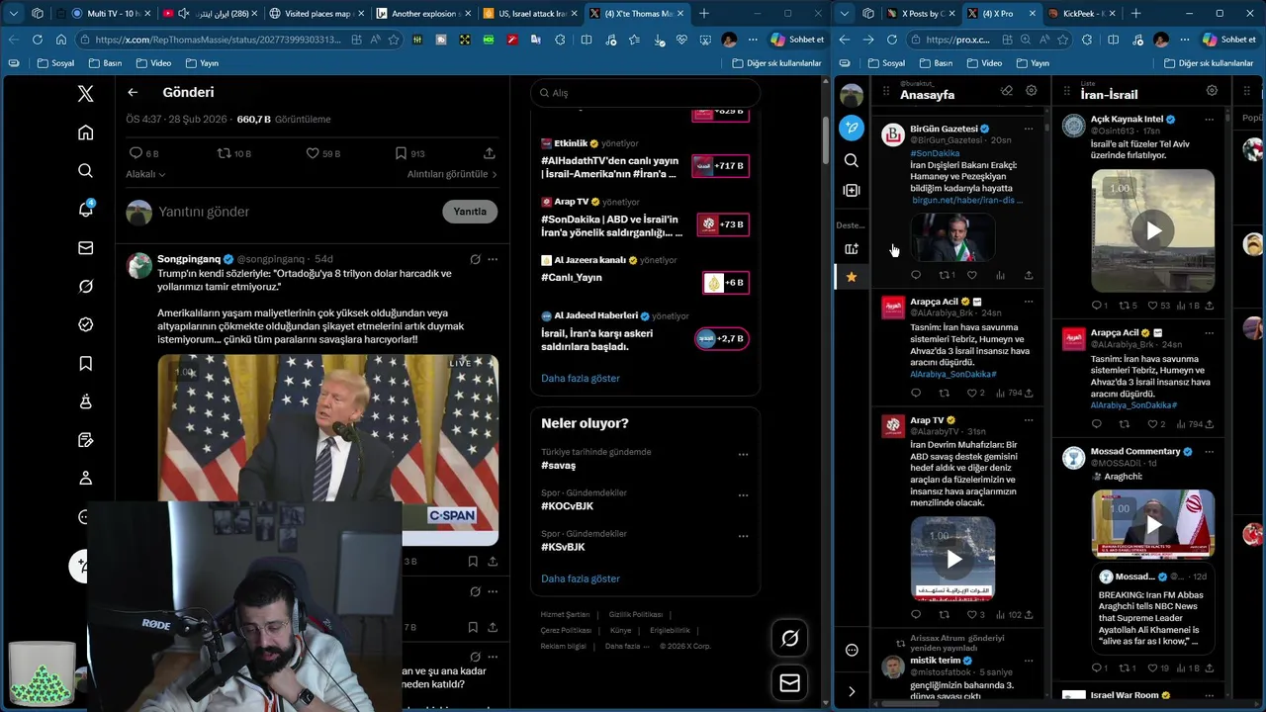Viewport: 1266px width, 712px height.
Task: Click the reply icon showing 6 B
Action: (x=143, y=153)
